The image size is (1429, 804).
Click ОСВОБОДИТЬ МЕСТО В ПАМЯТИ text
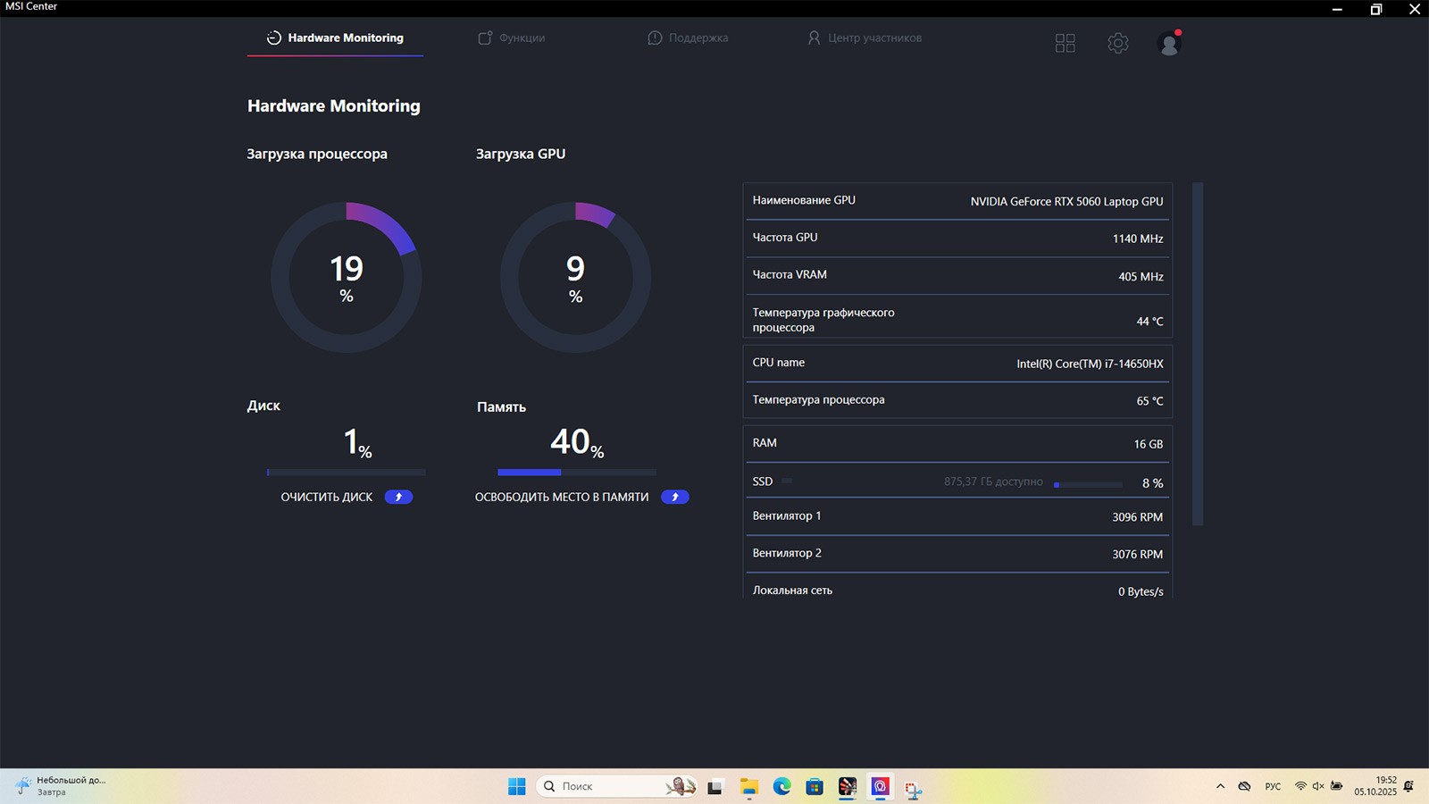coord(562,497)
